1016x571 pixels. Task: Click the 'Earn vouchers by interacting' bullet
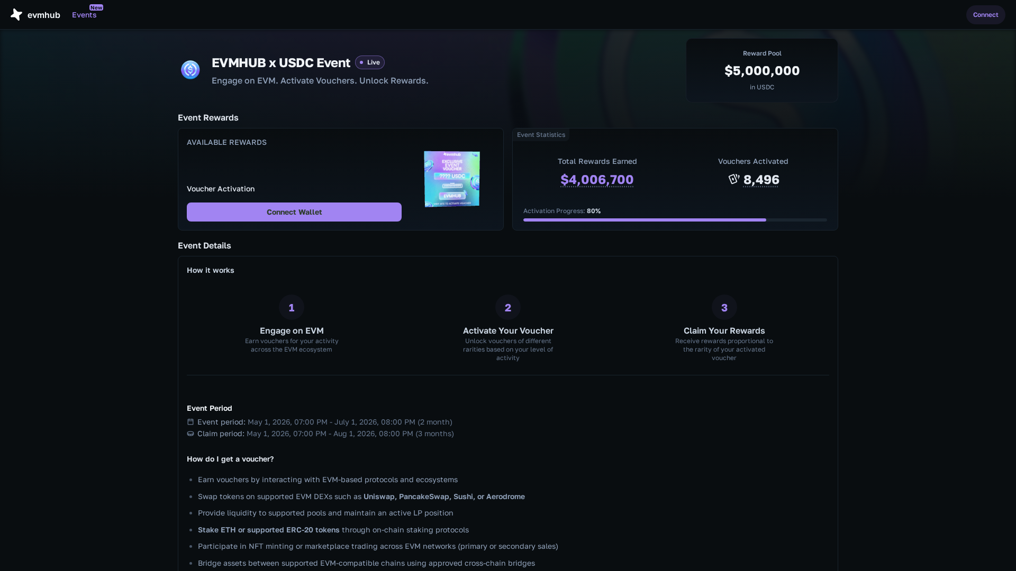328,480
